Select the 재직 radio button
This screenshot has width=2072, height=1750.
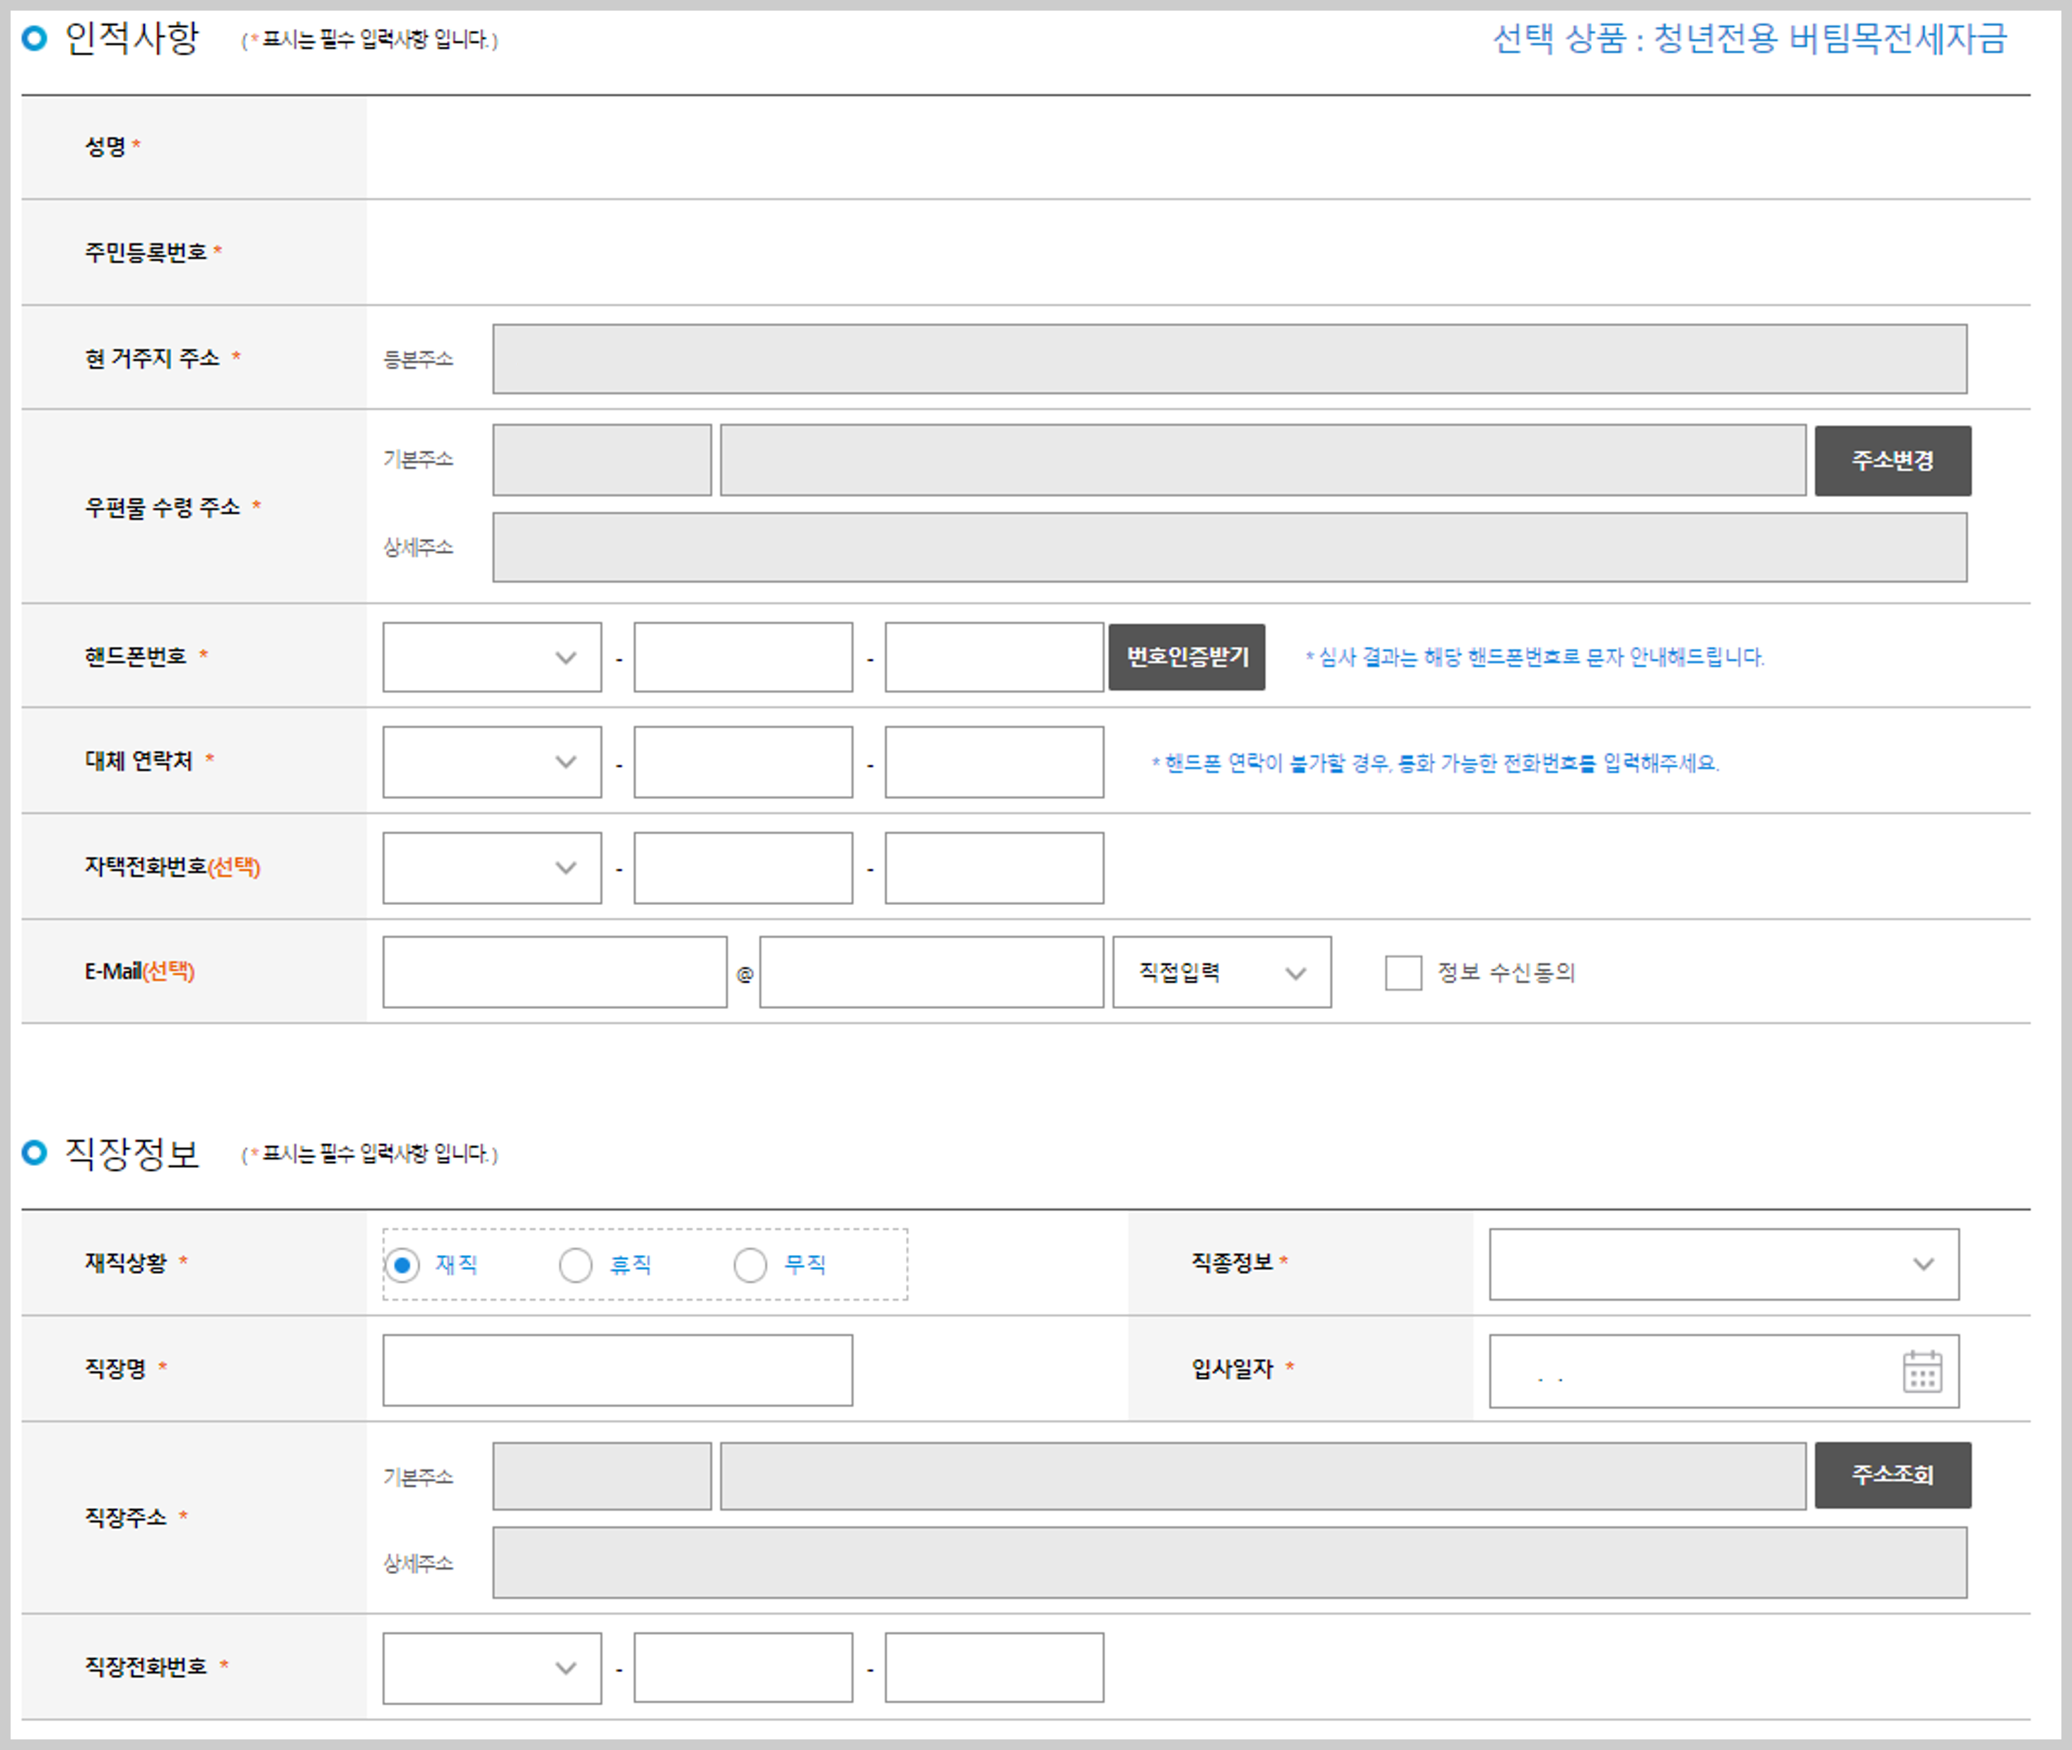coord(402,1265)
